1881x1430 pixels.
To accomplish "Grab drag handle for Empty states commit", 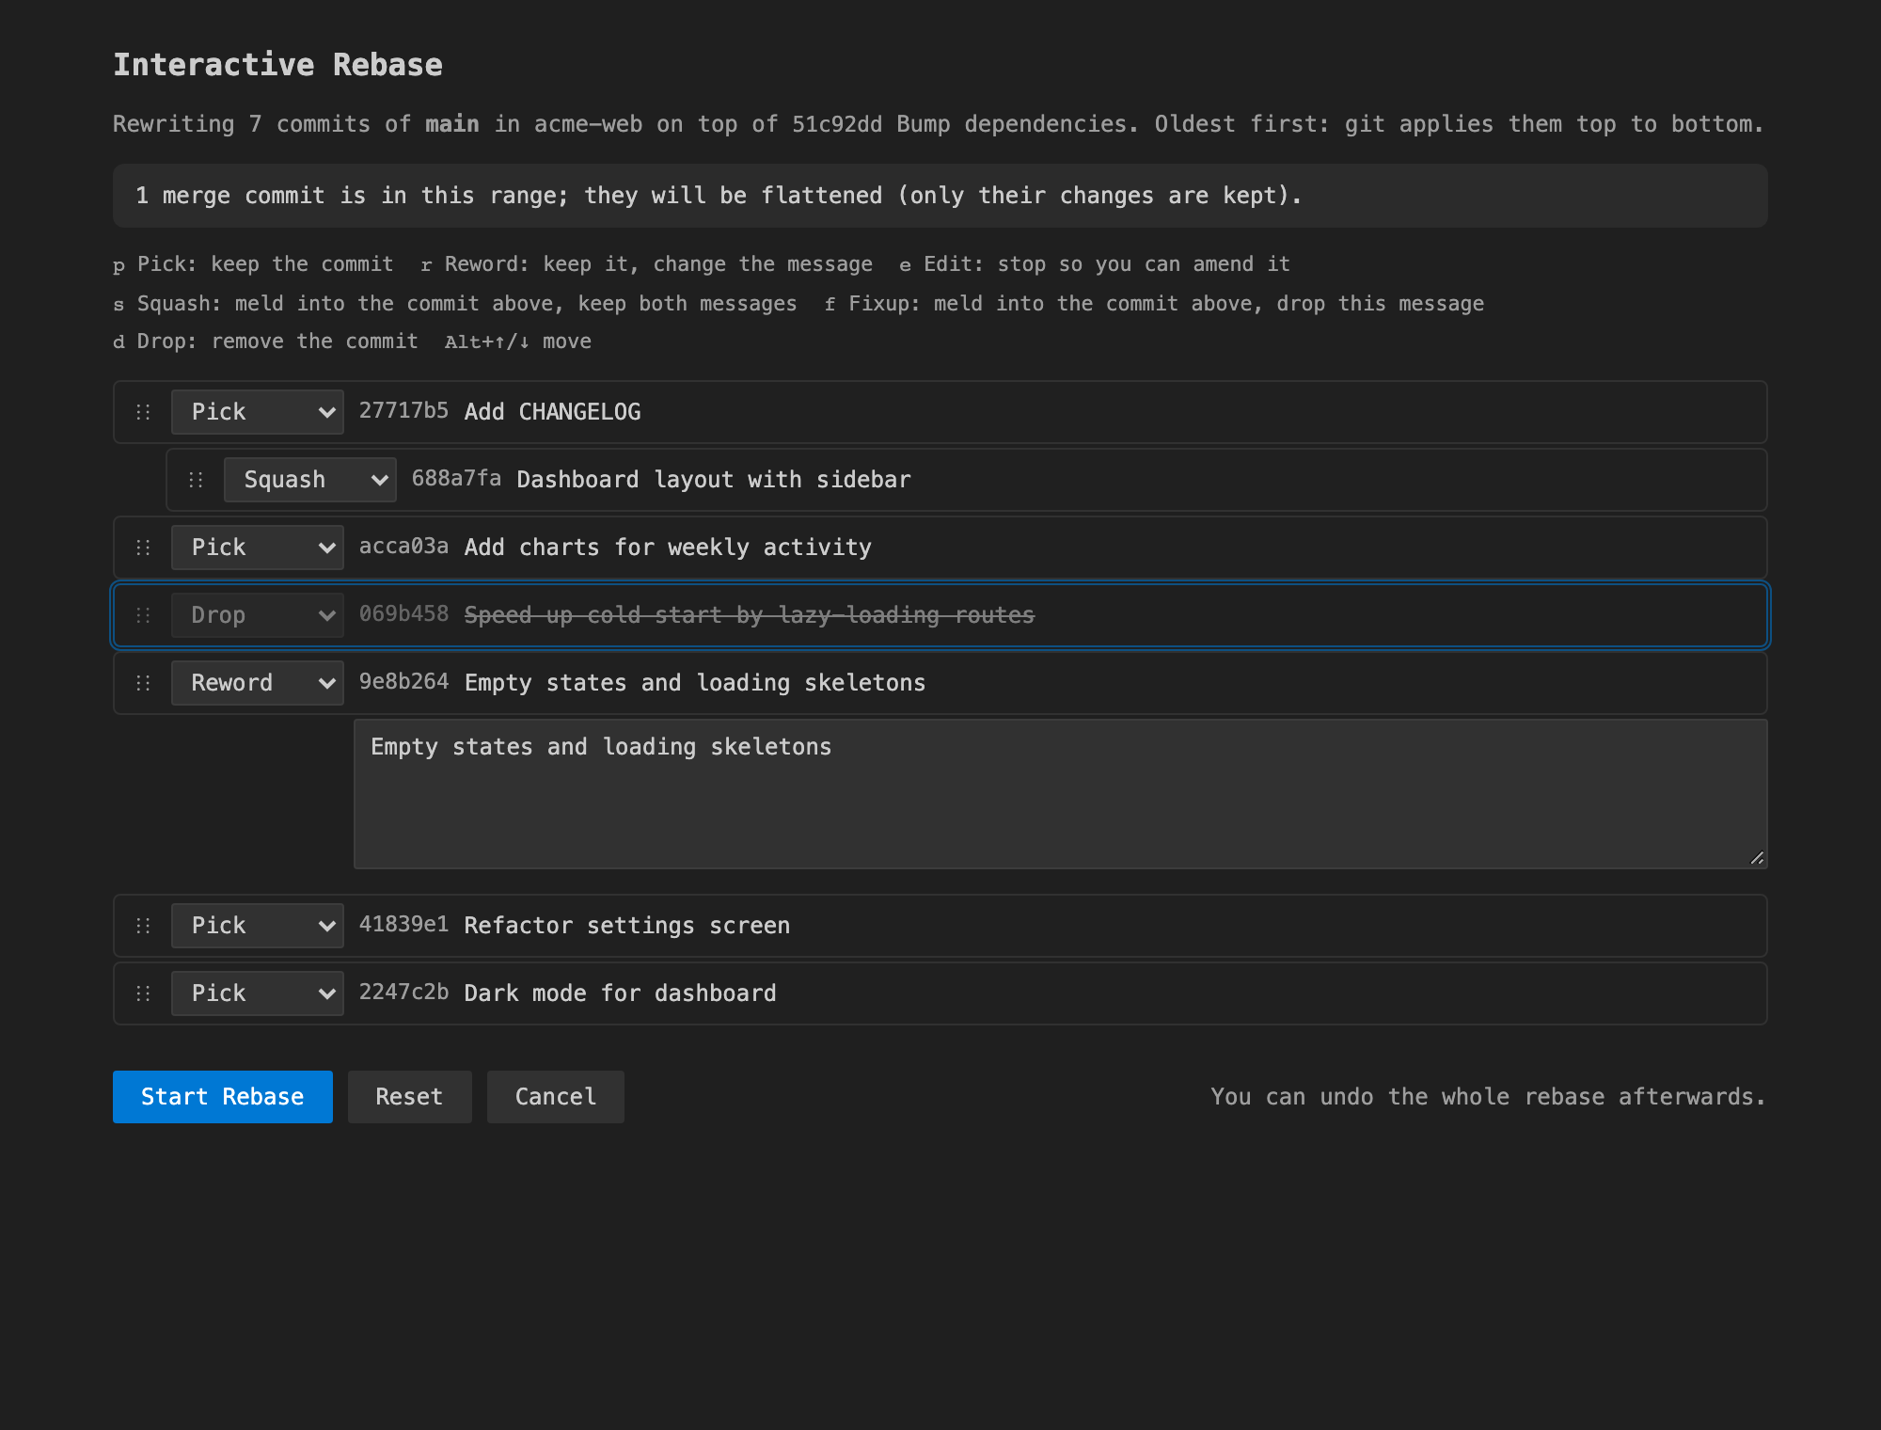I will coord(143,683).
